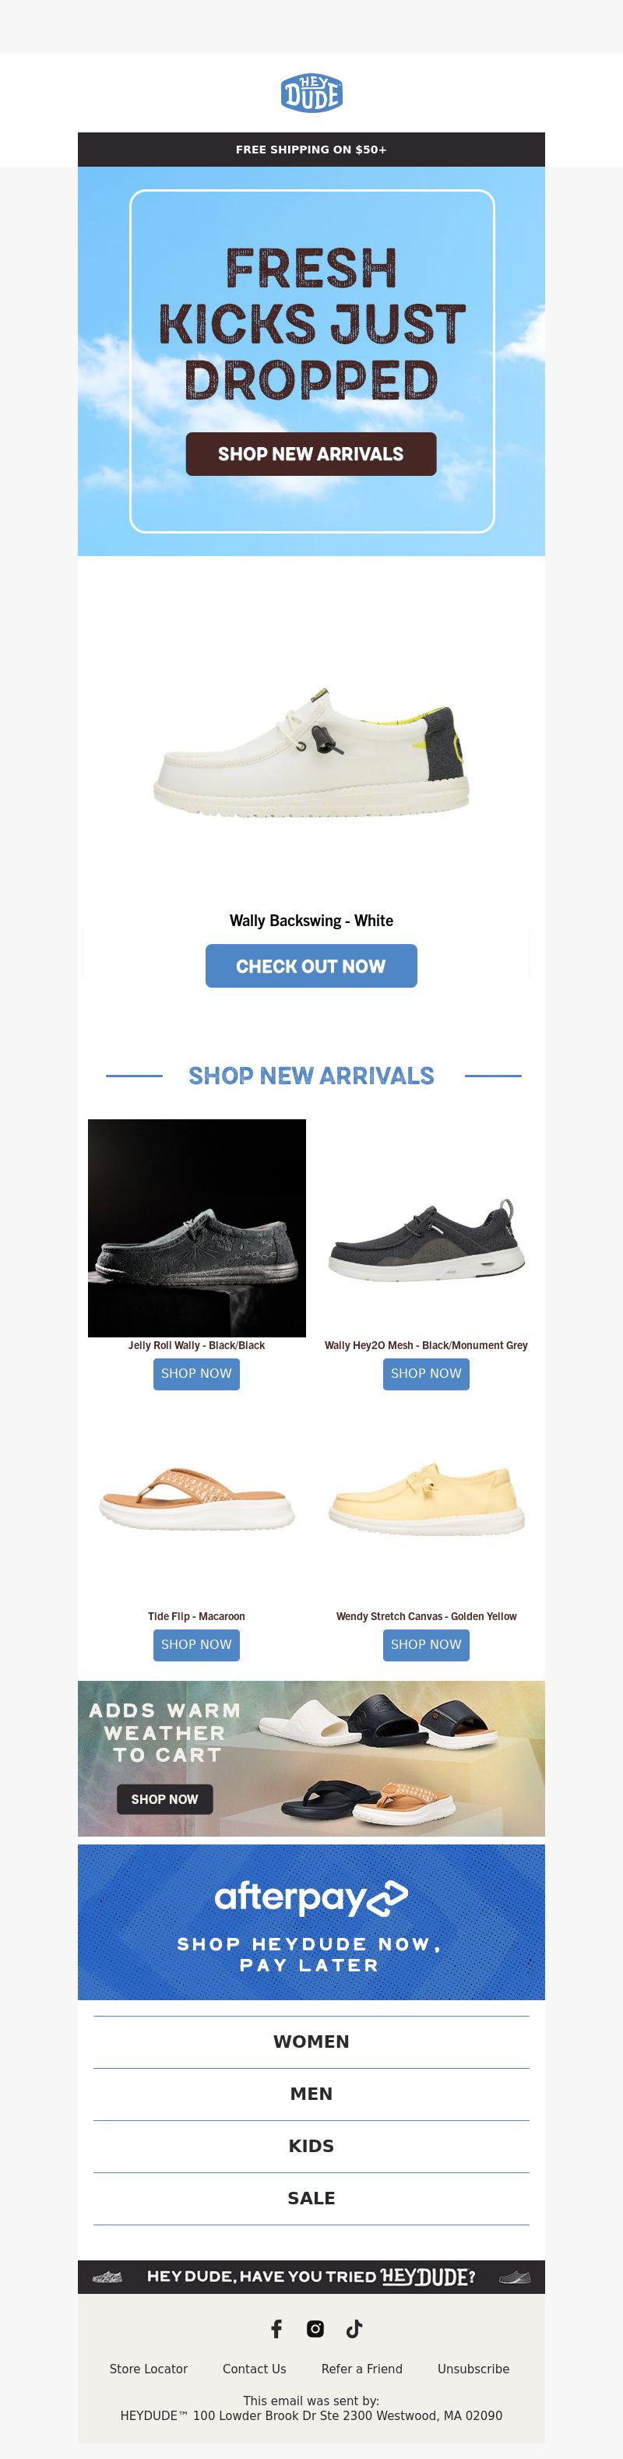The width and height of the screenshot is (623, 2459).
Task: Shop now for Wally Hey2O Mesh
Action: (x=425, y=1374)
